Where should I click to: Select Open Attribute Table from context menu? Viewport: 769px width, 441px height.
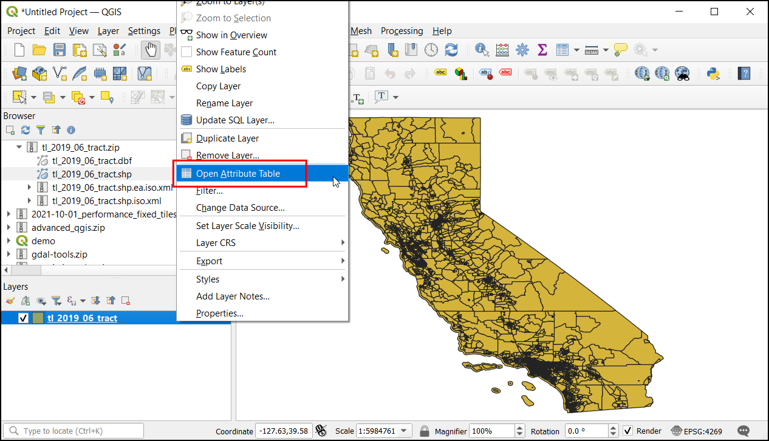pyautogui.click(x=238, y=174)
